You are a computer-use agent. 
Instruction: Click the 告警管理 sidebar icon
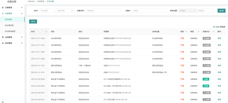click(x=3, y=13)
